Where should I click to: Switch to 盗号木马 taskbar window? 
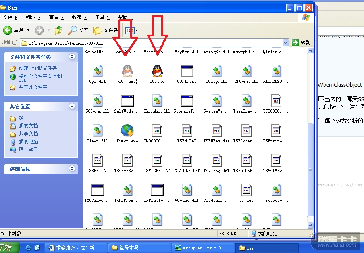140,248
